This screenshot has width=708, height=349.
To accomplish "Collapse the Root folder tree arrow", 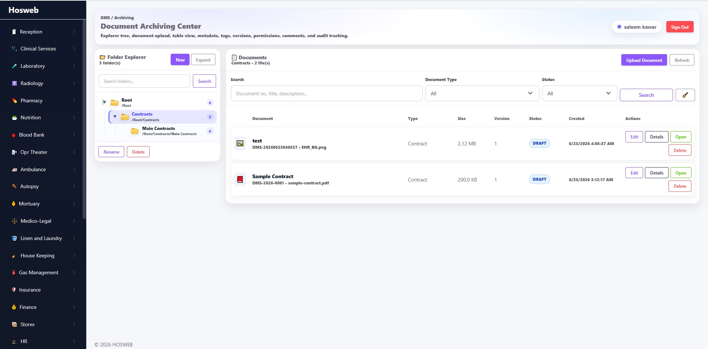I will [104, 102].
